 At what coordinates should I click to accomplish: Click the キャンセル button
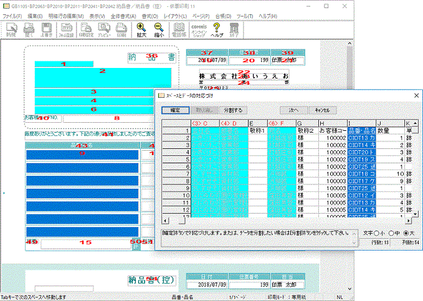[x=323, y=110]
